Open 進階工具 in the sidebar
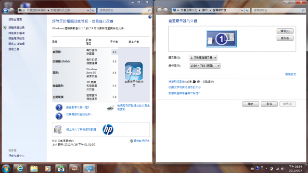Image resolution: width=308 pixels, height=173 pixels. (x=14, y=49)
